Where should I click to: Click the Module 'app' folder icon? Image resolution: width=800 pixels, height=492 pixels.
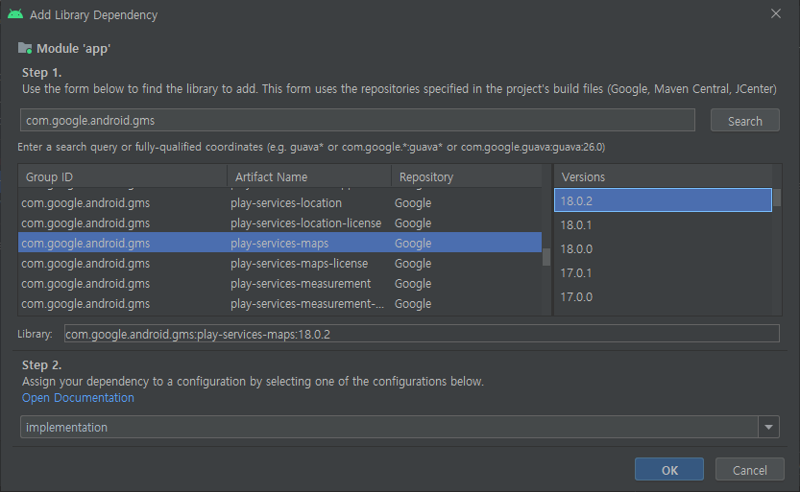point(25,48)
